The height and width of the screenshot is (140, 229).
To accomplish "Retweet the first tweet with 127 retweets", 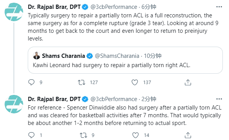I will point(81,83).
